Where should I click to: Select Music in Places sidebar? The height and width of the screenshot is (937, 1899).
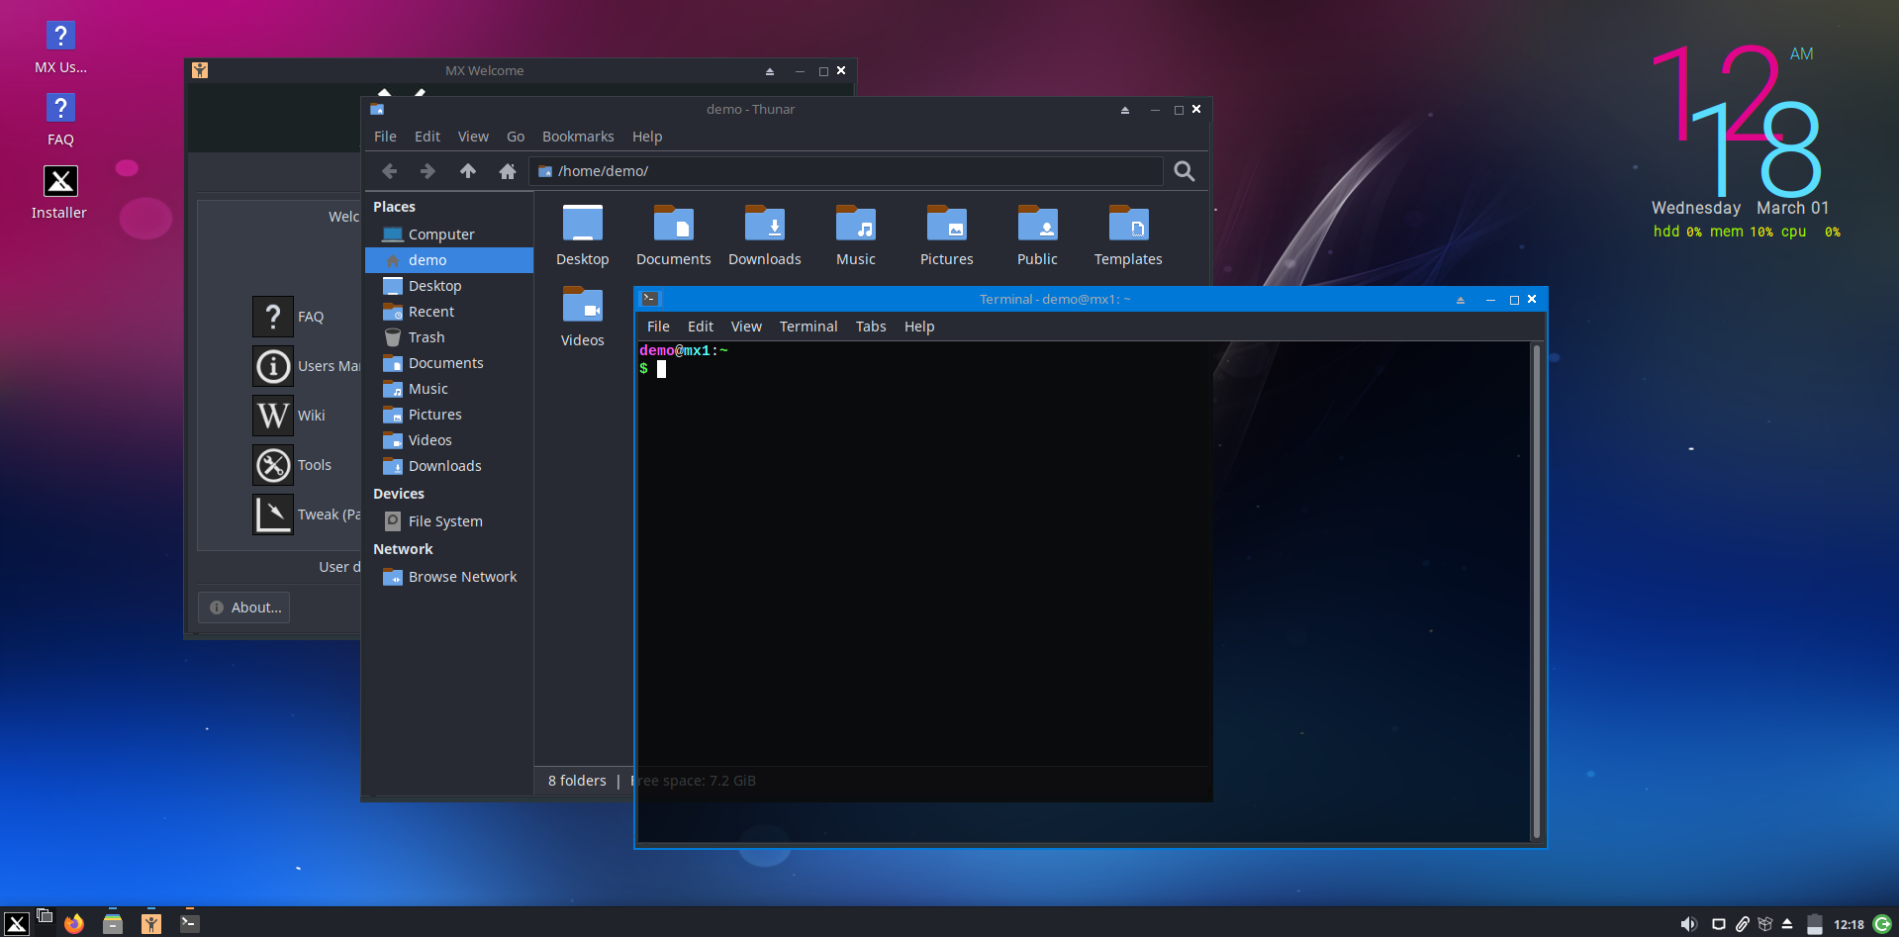click(449, 389)
